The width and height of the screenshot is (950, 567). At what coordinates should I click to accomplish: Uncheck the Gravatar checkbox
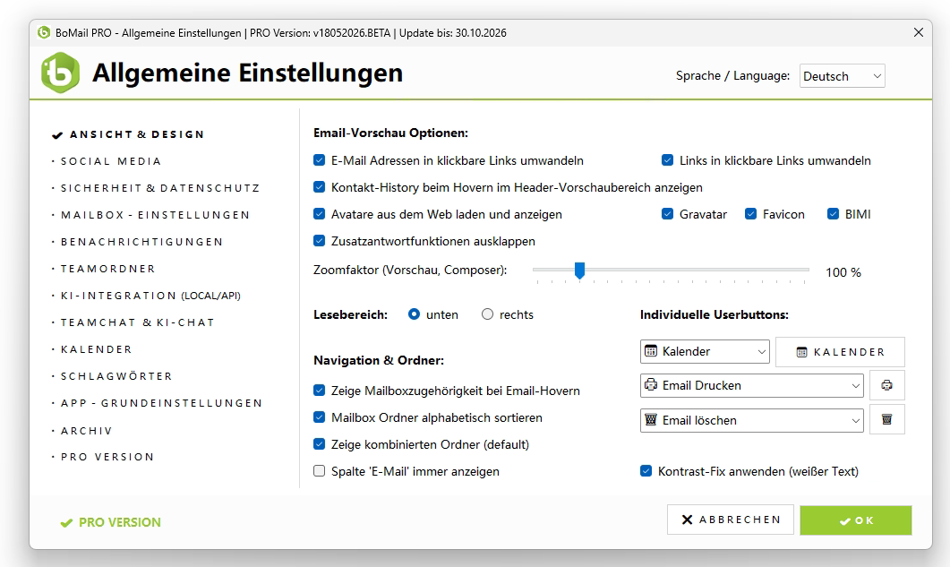point(668,213)
